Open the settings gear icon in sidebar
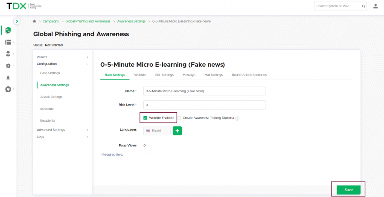This screenshot has height=197, width=384. (8, 66)
